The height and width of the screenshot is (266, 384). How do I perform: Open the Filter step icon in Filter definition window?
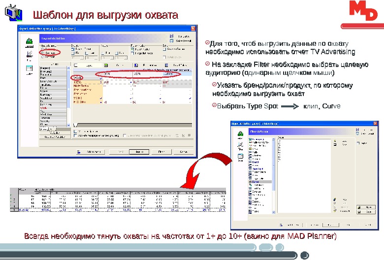240,146
